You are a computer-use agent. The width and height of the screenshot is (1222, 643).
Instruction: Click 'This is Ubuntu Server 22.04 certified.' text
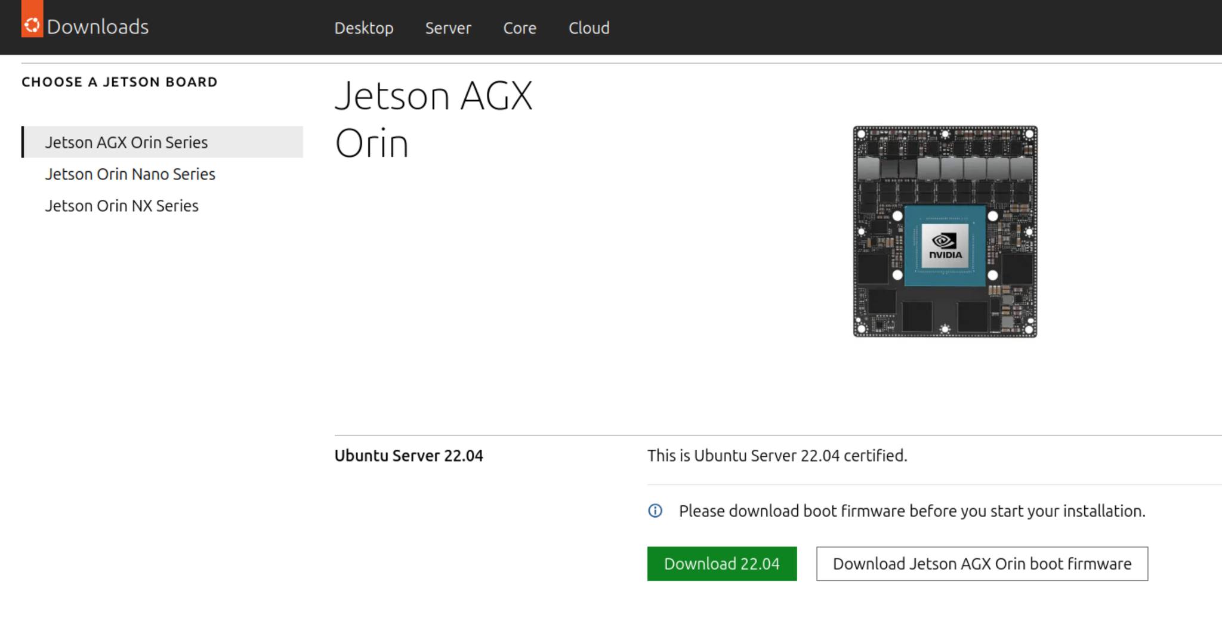click(x=777, y=456)
